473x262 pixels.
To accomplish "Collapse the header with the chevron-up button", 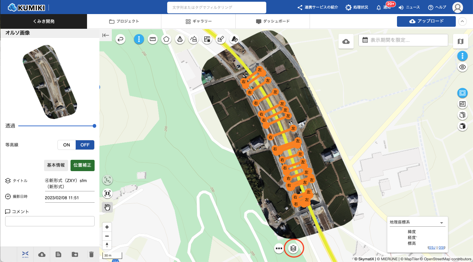I will (462, 21).
